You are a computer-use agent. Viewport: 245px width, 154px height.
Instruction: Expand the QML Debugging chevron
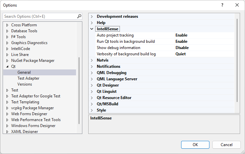pos(92,73)
